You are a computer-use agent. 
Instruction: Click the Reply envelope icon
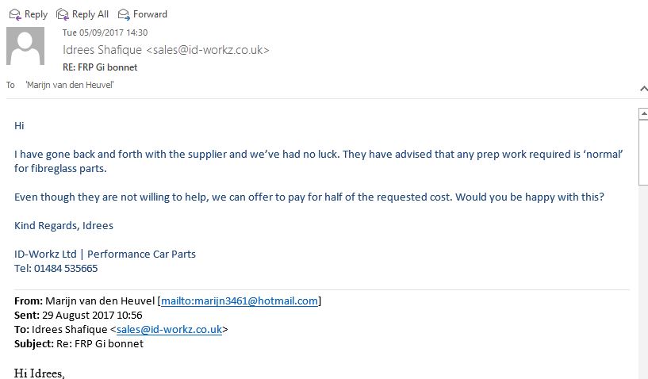click(x=15, y=14)
